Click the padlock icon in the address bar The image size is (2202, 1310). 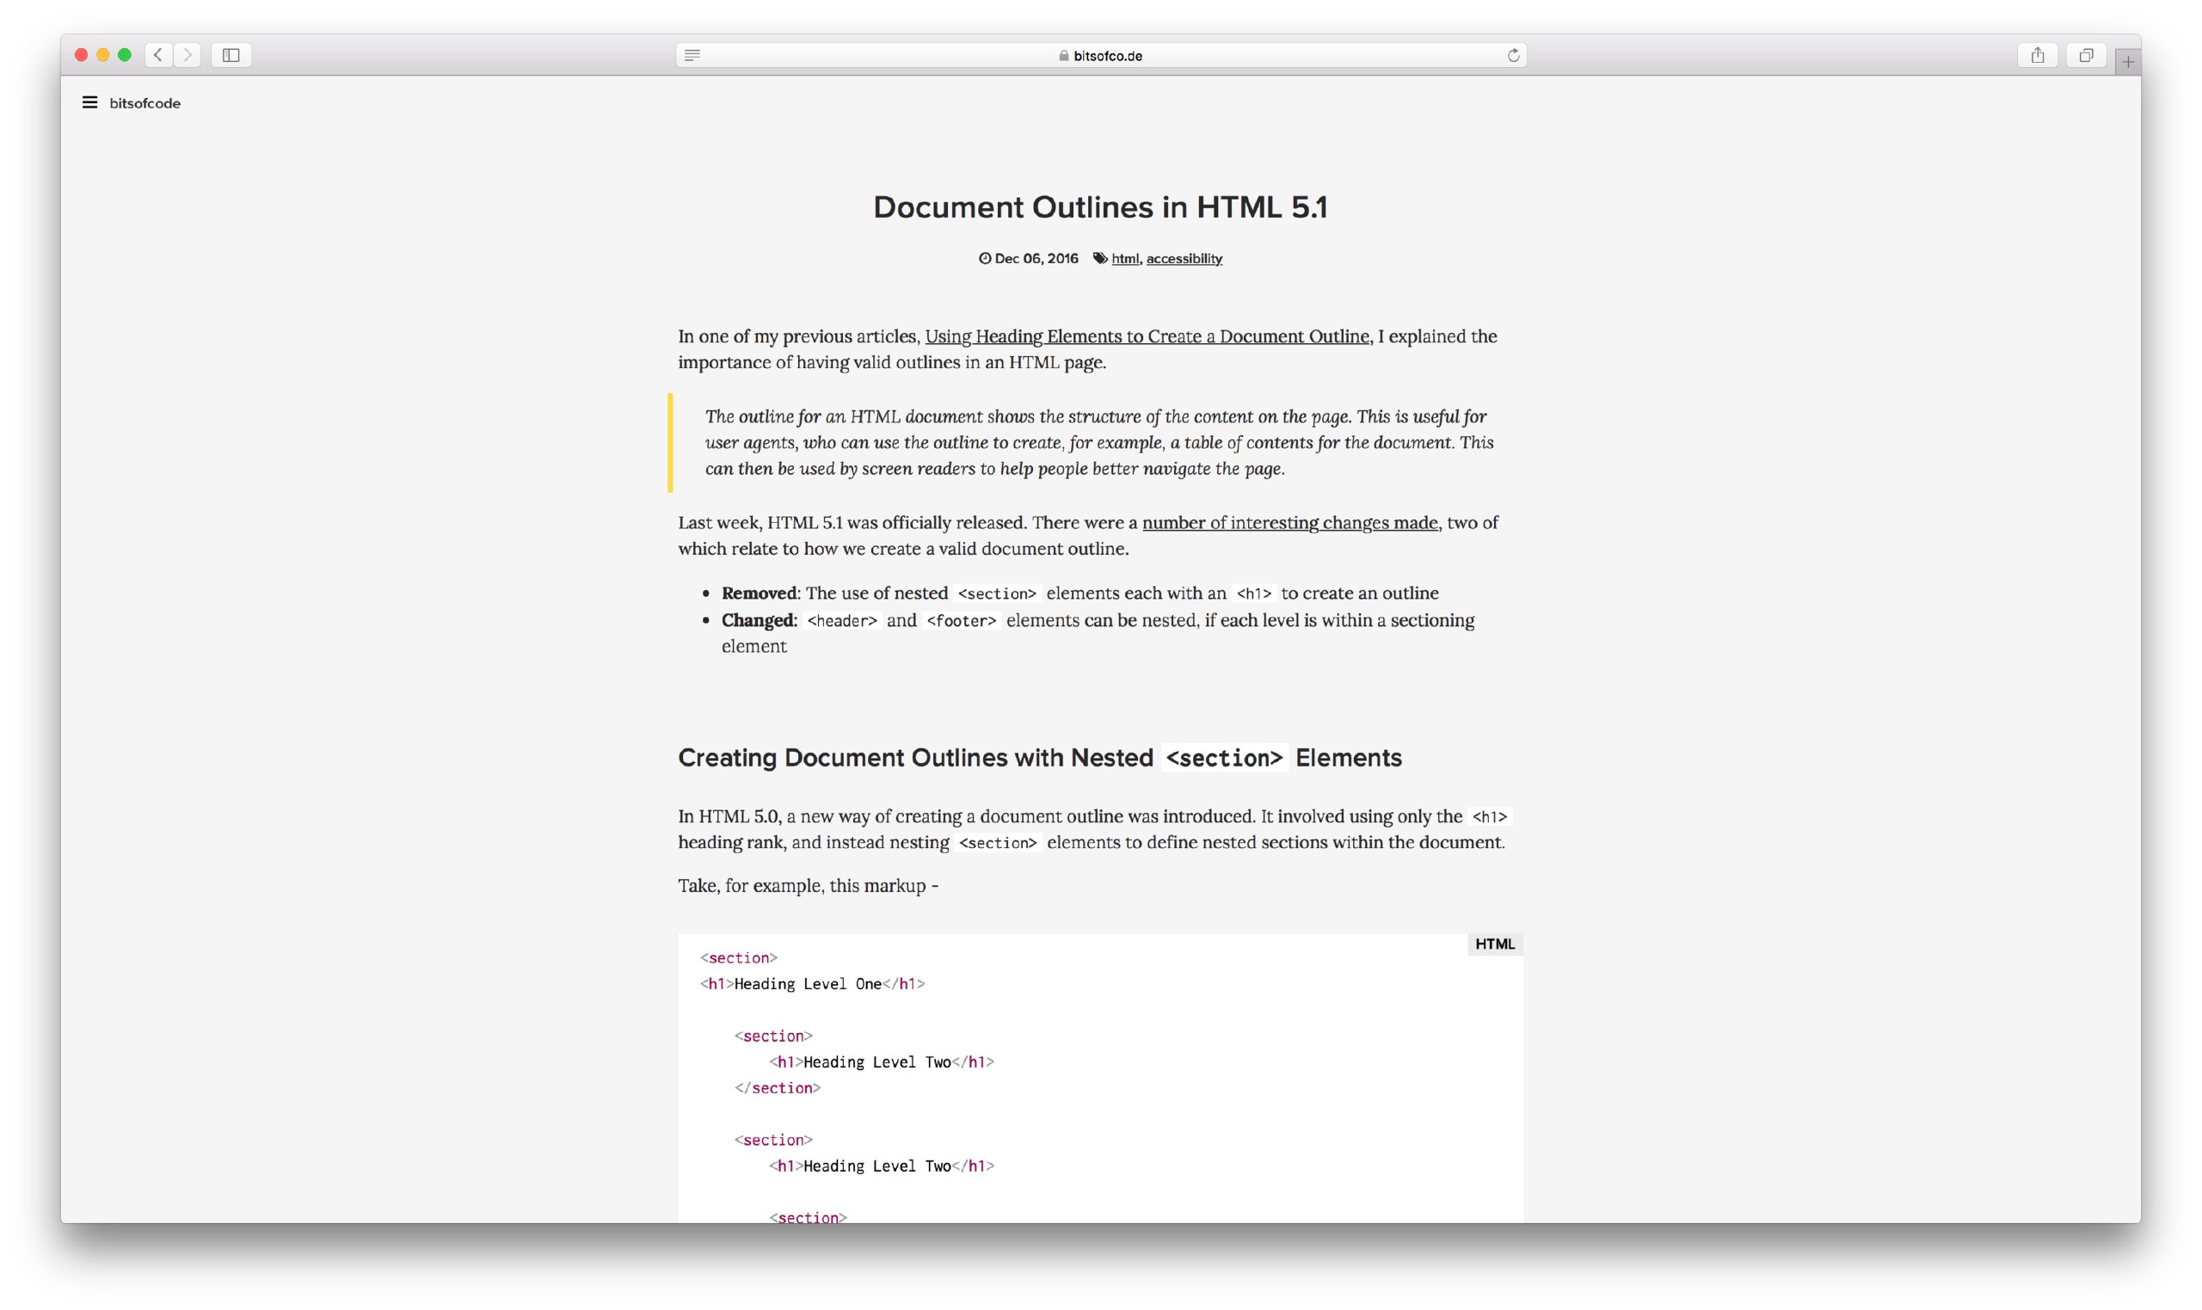[x=1063, y=56]
